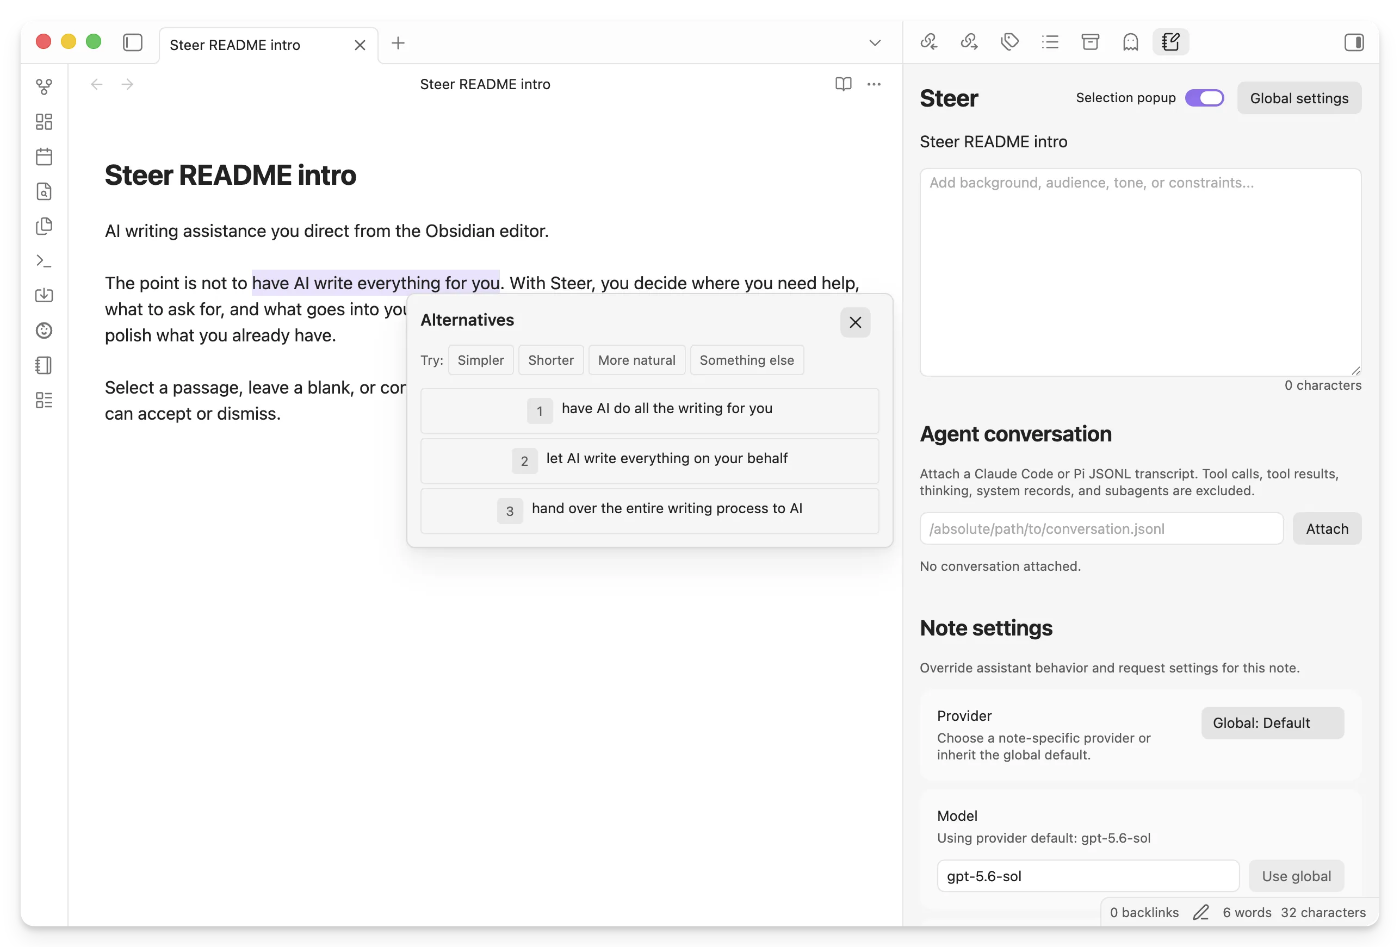
Task: Focus the conversation JSONL path field
Action: point(1101,528)
